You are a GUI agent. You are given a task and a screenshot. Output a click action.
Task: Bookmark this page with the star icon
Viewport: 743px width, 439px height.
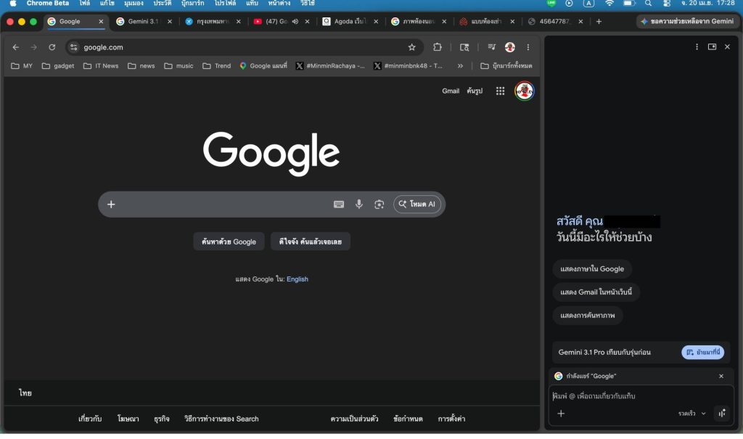(x=412, y=47)
